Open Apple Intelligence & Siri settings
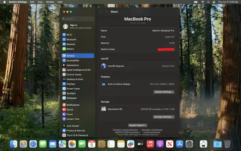 tap(78, 70)
